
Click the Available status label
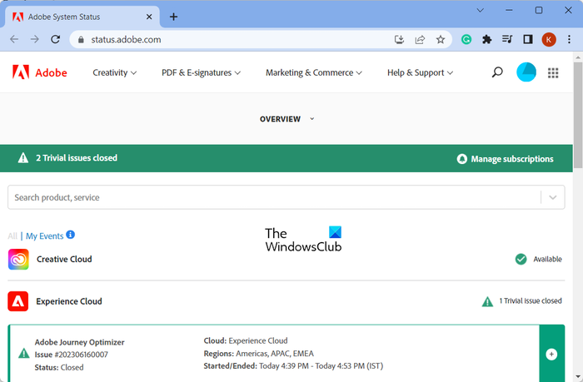(547, 259)
